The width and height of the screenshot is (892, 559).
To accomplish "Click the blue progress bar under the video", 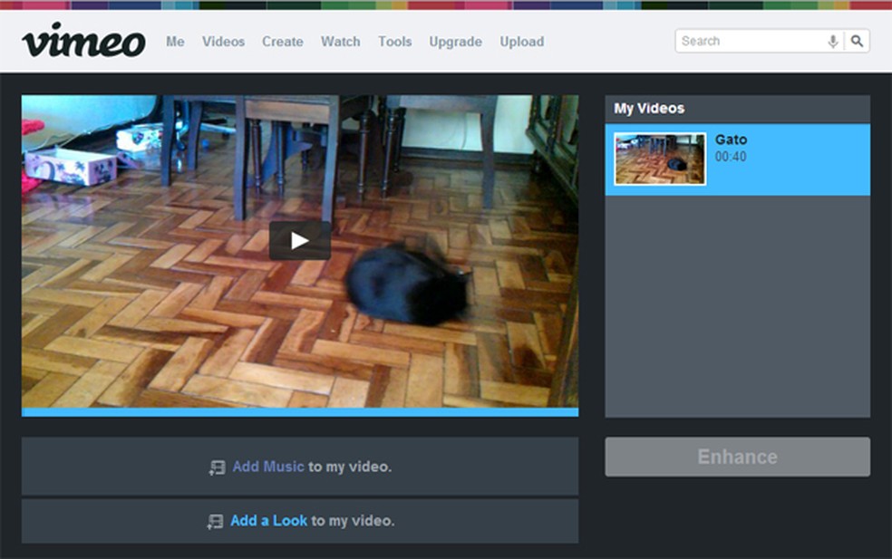I will (299, 412).
